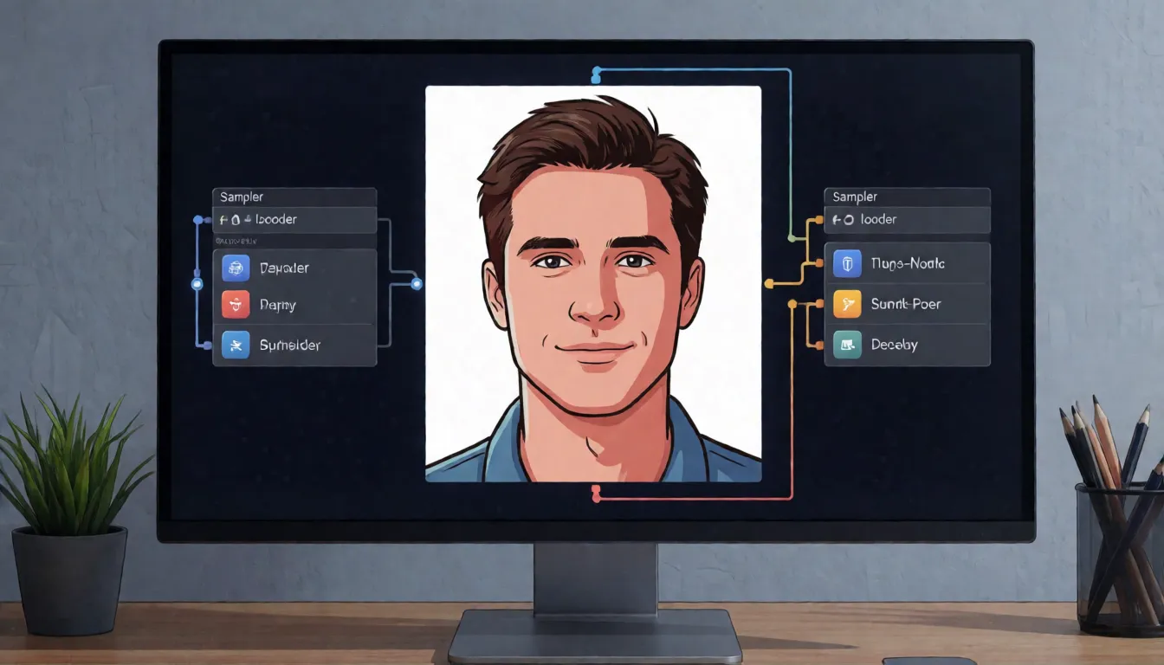
Task: Click the 'loader' label in the right node
Action: click(x=878, y=220)
